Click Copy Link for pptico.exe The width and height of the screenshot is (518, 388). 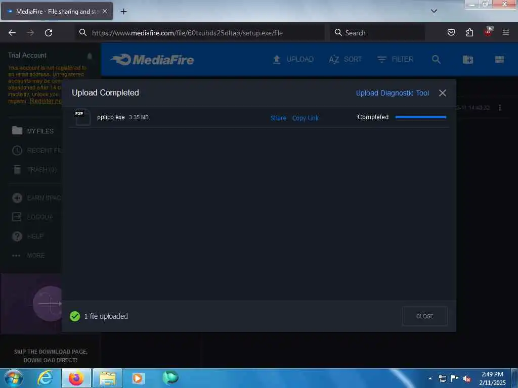305,118
